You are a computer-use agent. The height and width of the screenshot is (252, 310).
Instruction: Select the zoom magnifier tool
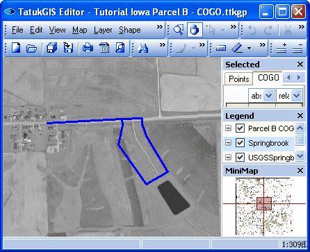(x=179, y=30)
